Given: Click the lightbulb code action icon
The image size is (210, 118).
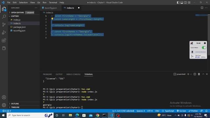Looking at the screenshot, I should coord(52,19).
